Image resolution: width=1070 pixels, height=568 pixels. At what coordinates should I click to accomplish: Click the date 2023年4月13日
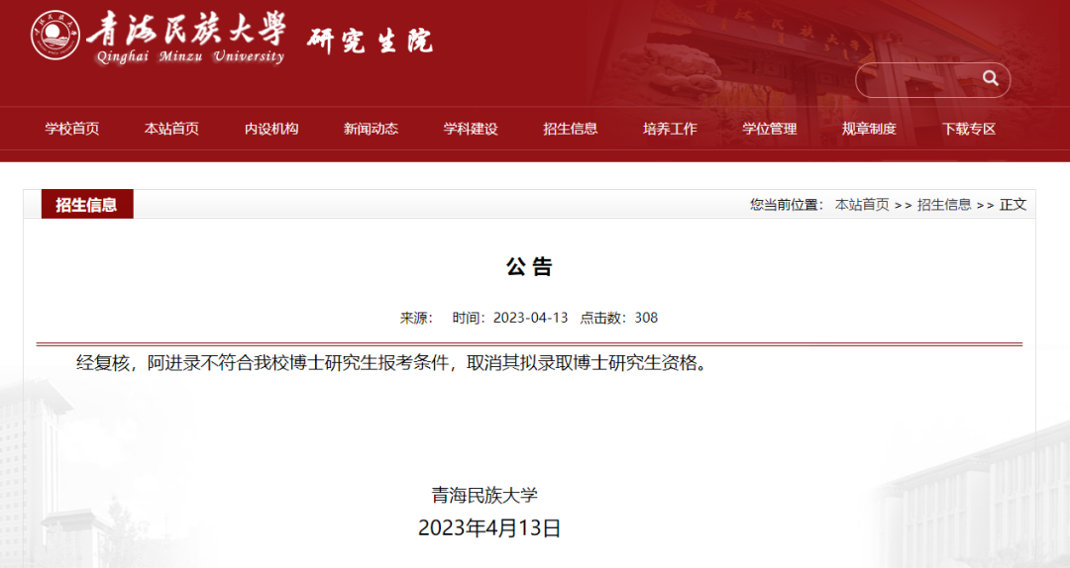pos(489,528)
